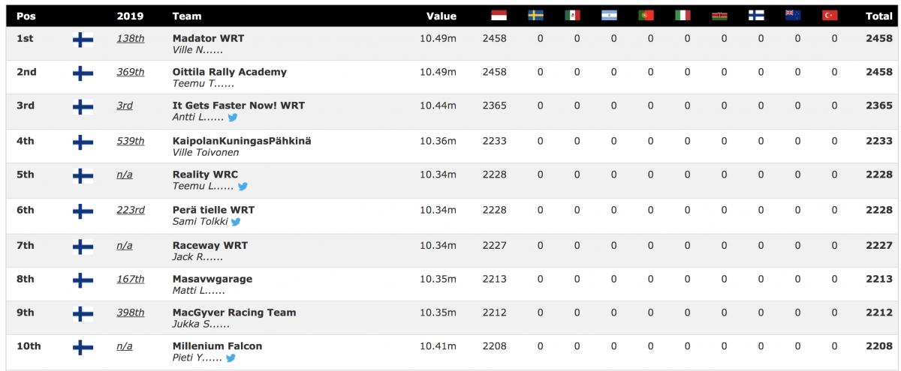Click the Sweden flag column header

click(536, 16)
